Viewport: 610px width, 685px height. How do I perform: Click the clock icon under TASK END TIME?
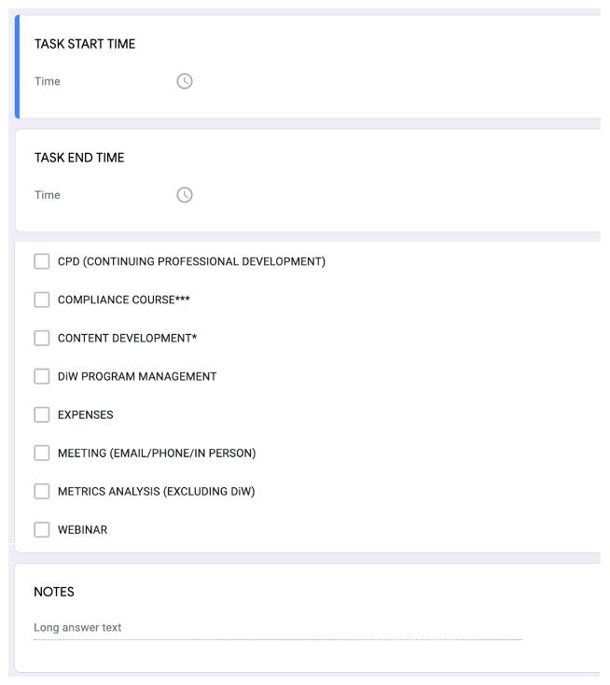(x=185, y=195)
